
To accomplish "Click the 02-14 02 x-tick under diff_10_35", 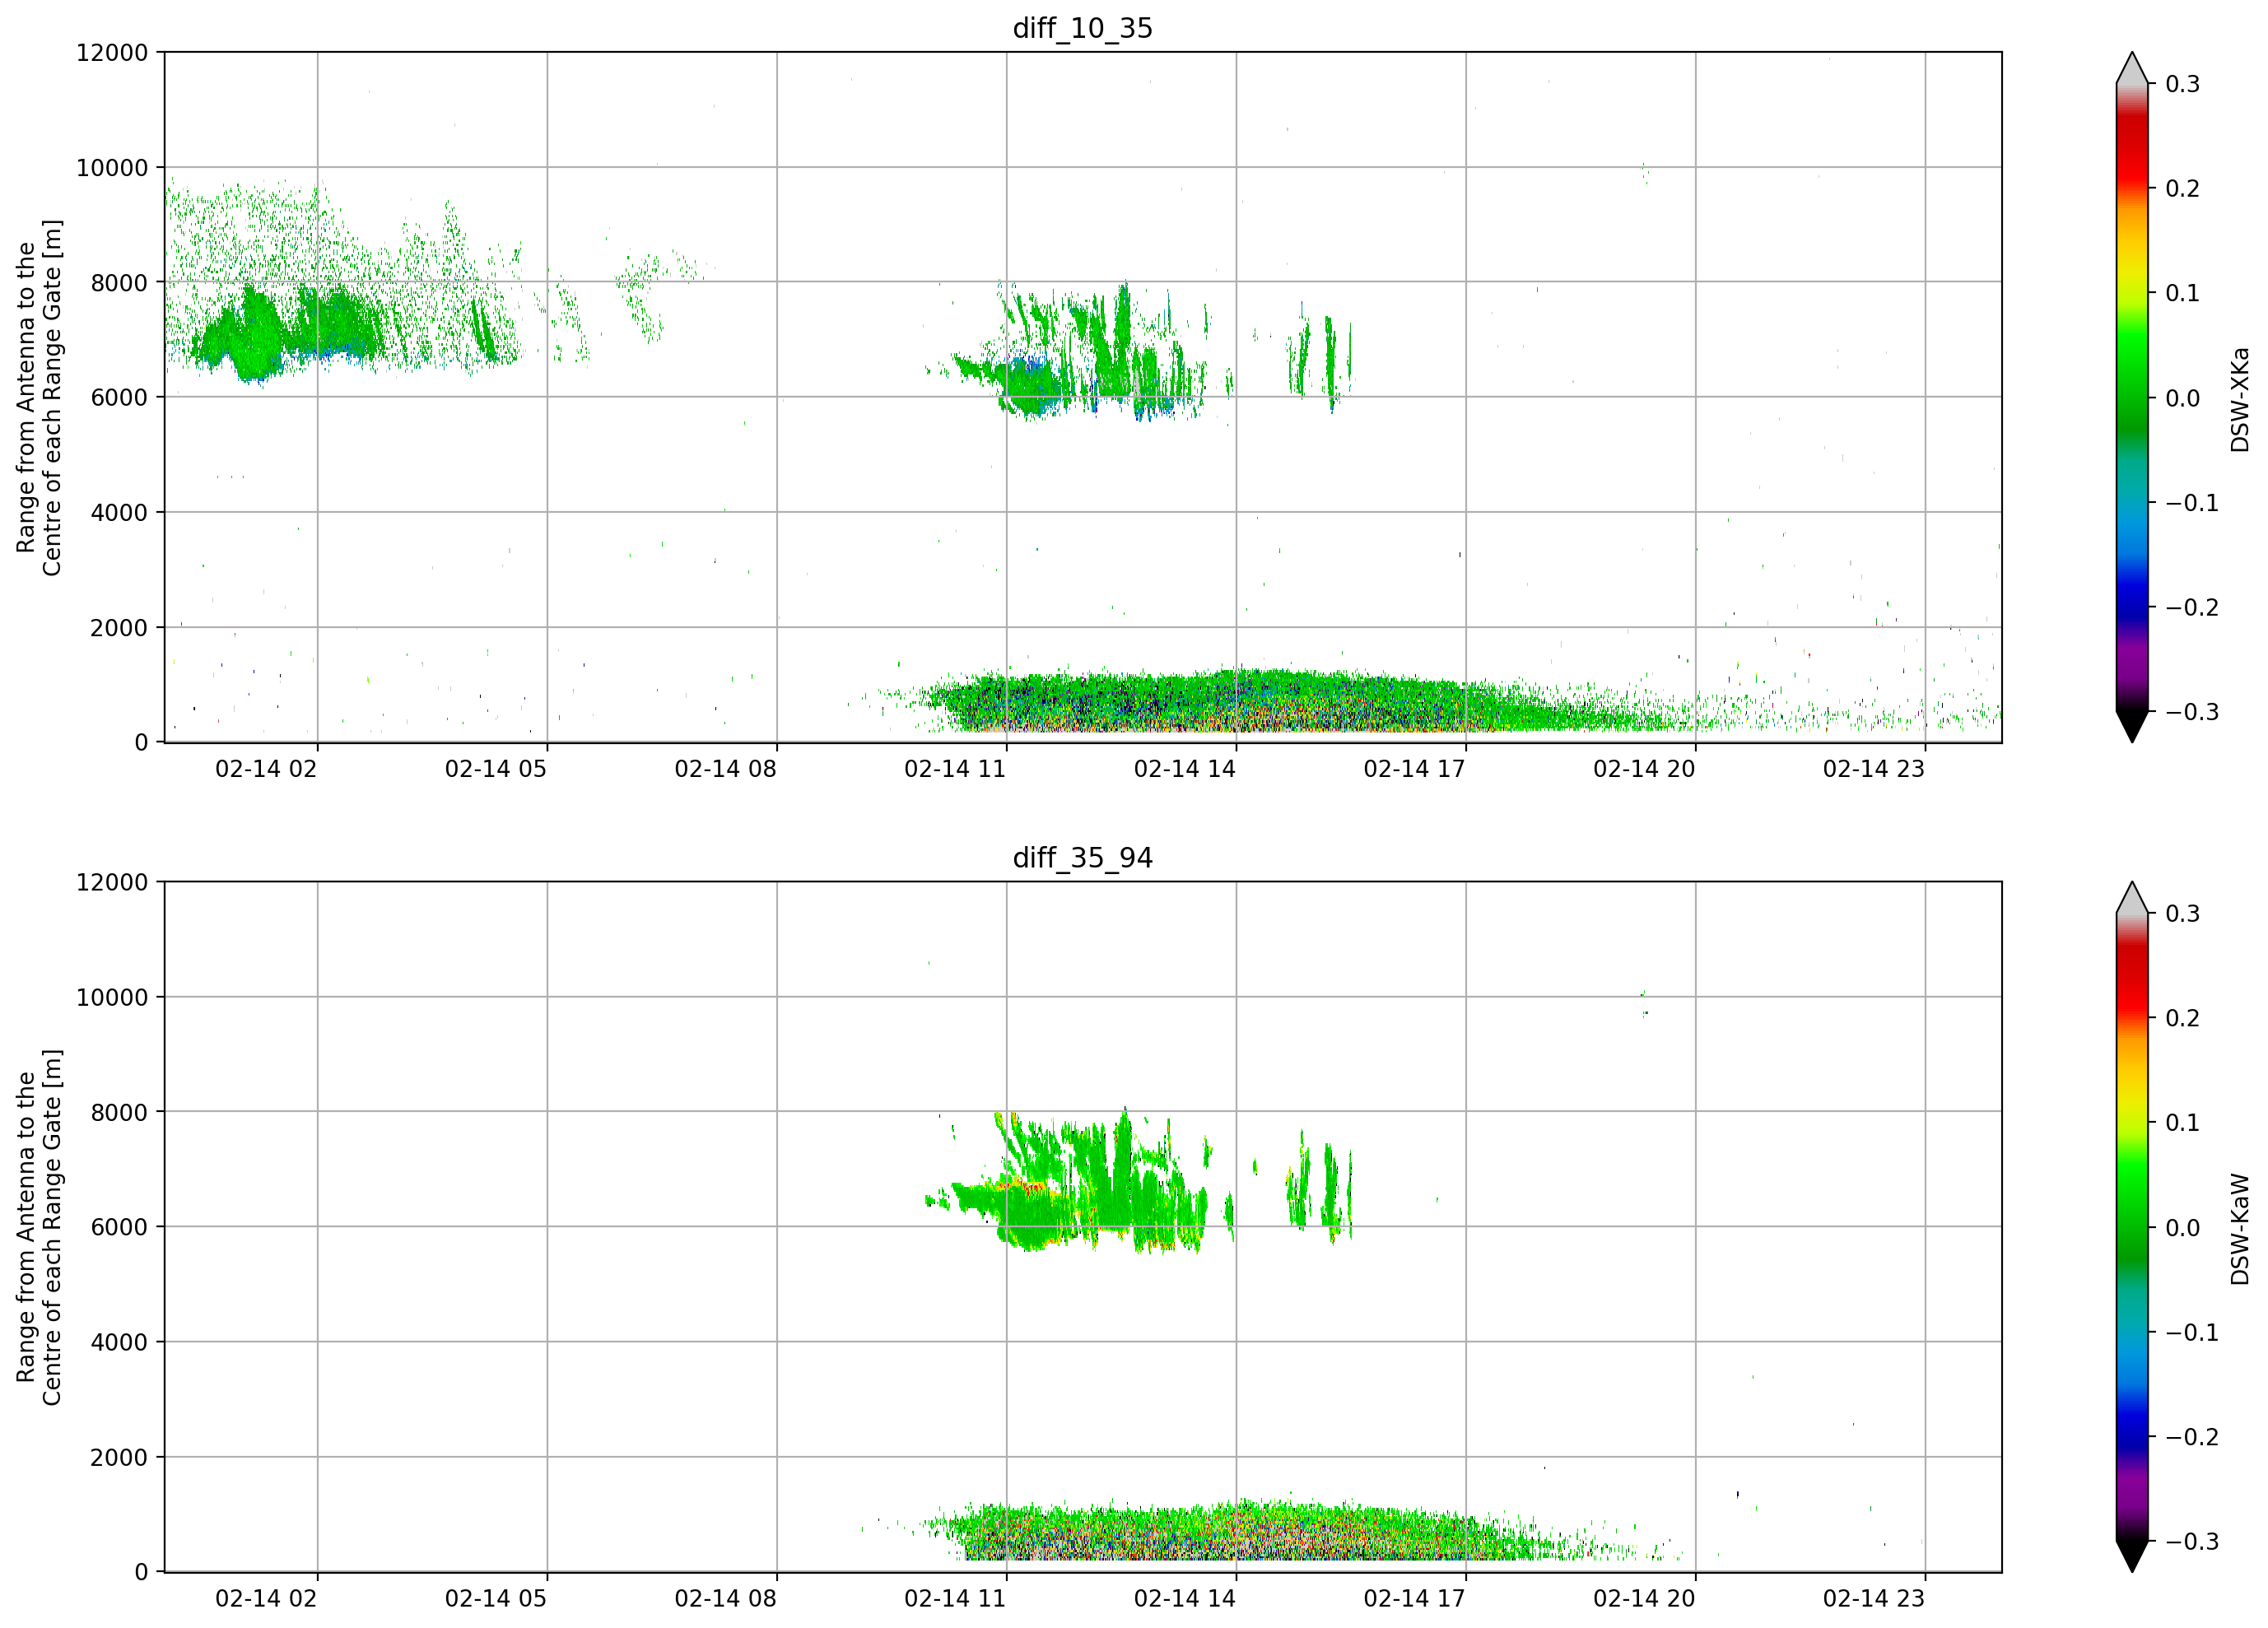I will pyautogui.click(x=266, y=769).
